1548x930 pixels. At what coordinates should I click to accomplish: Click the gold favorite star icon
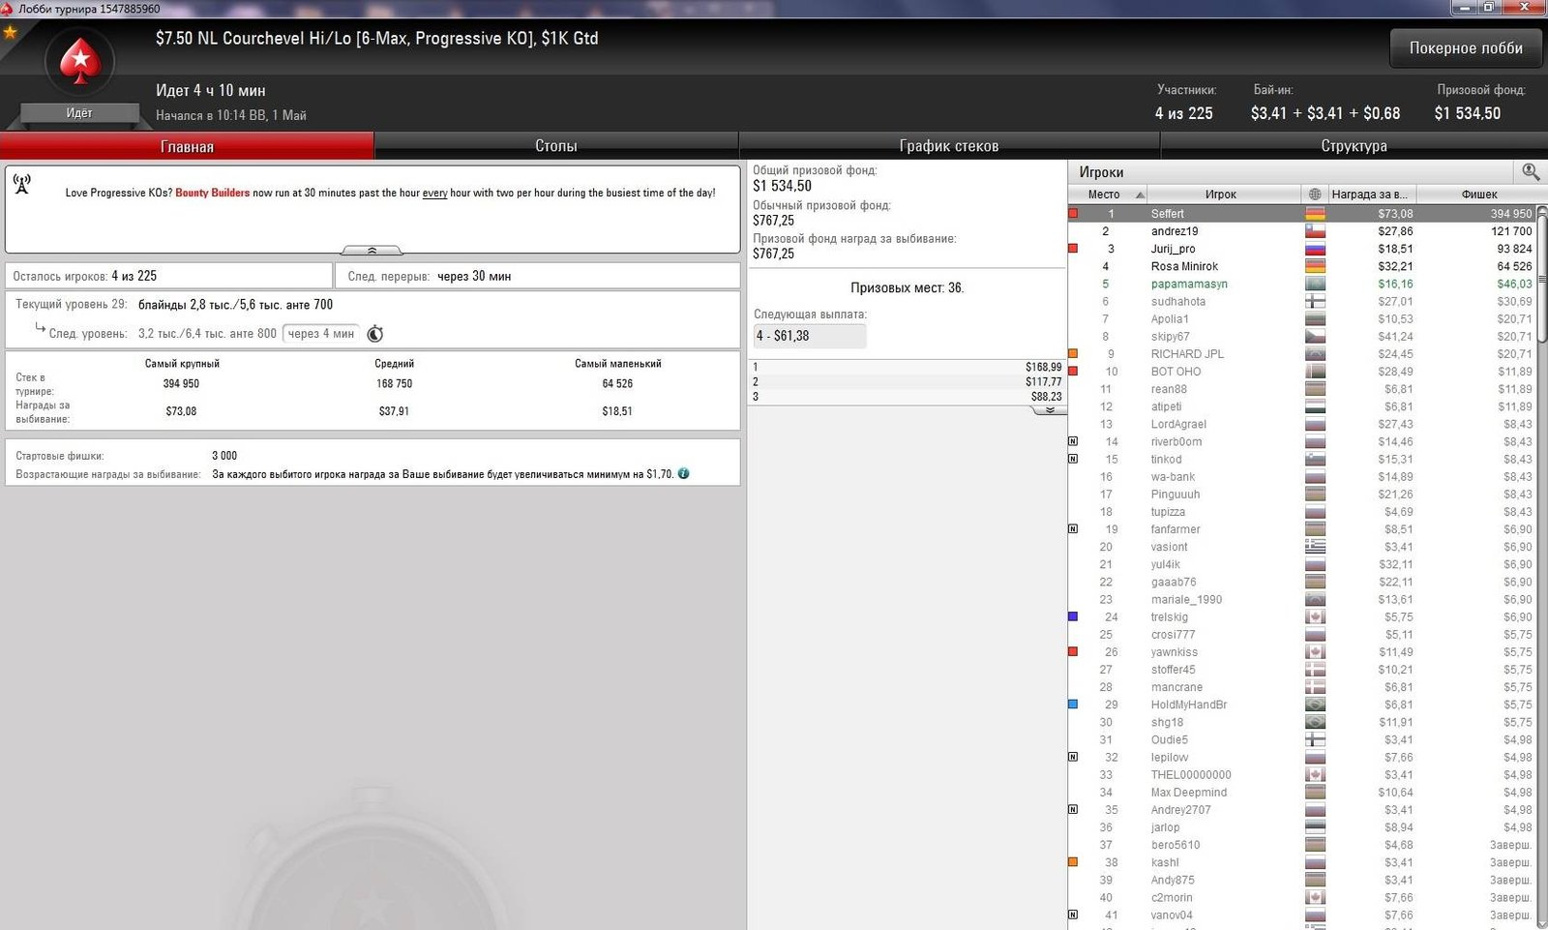(x=11, y=32)
